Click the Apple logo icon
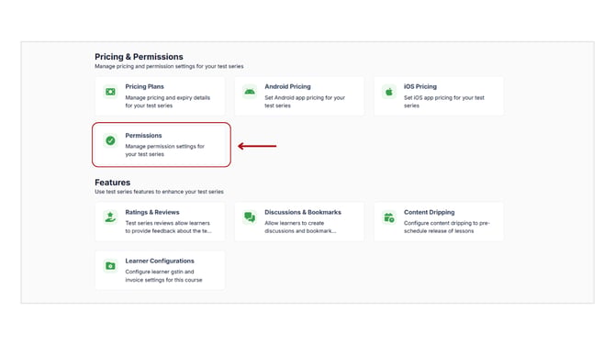 (x=388, y=92)
